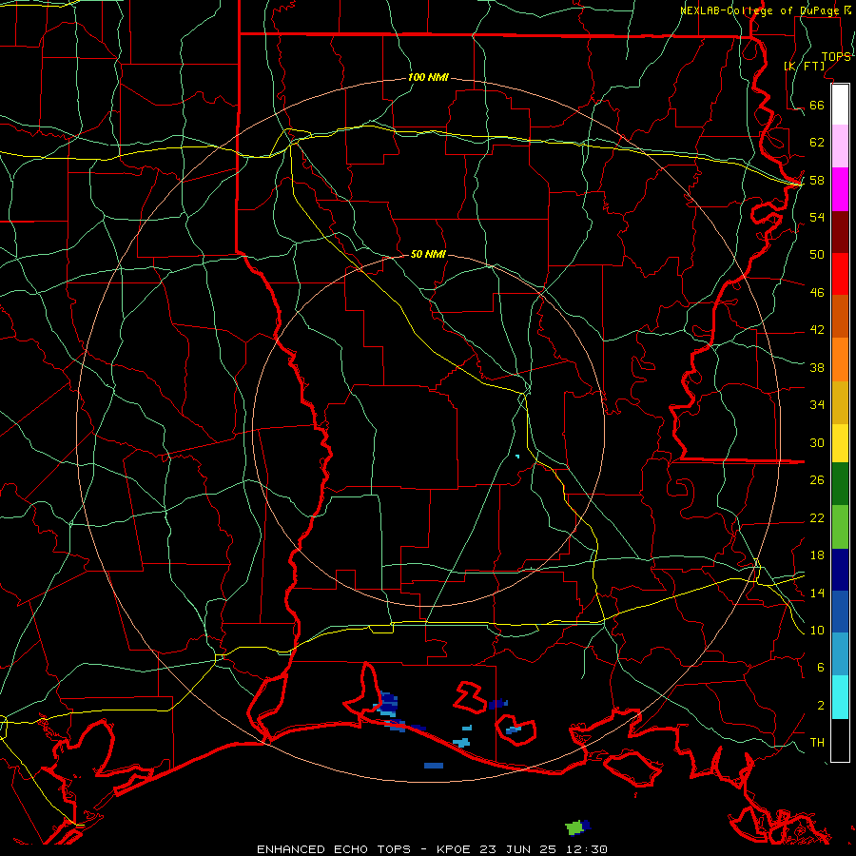Click the 14 legend value
856x856 pixels.
click(817, 593)
